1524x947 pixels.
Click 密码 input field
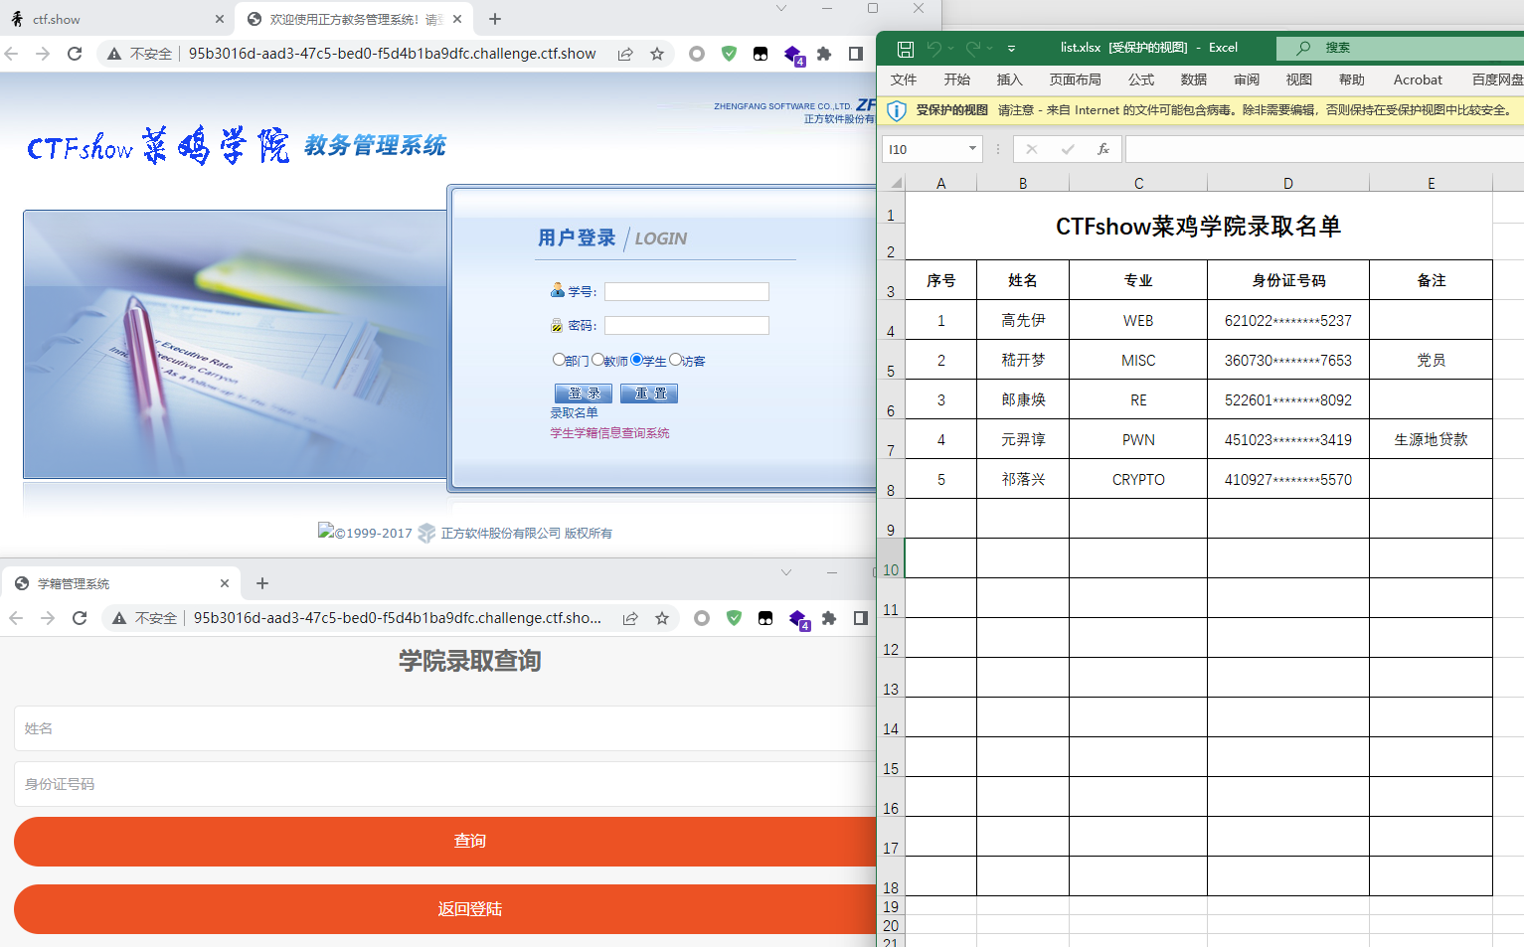[x=687, y=325]
